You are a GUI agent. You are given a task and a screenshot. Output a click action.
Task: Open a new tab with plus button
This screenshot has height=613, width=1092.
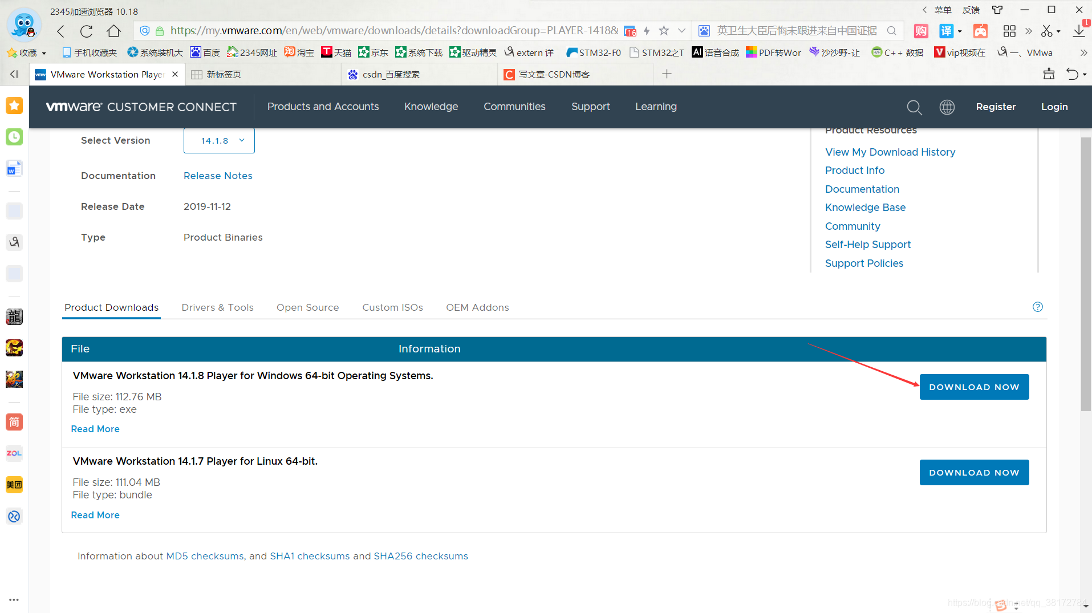(x=667, y=74)
